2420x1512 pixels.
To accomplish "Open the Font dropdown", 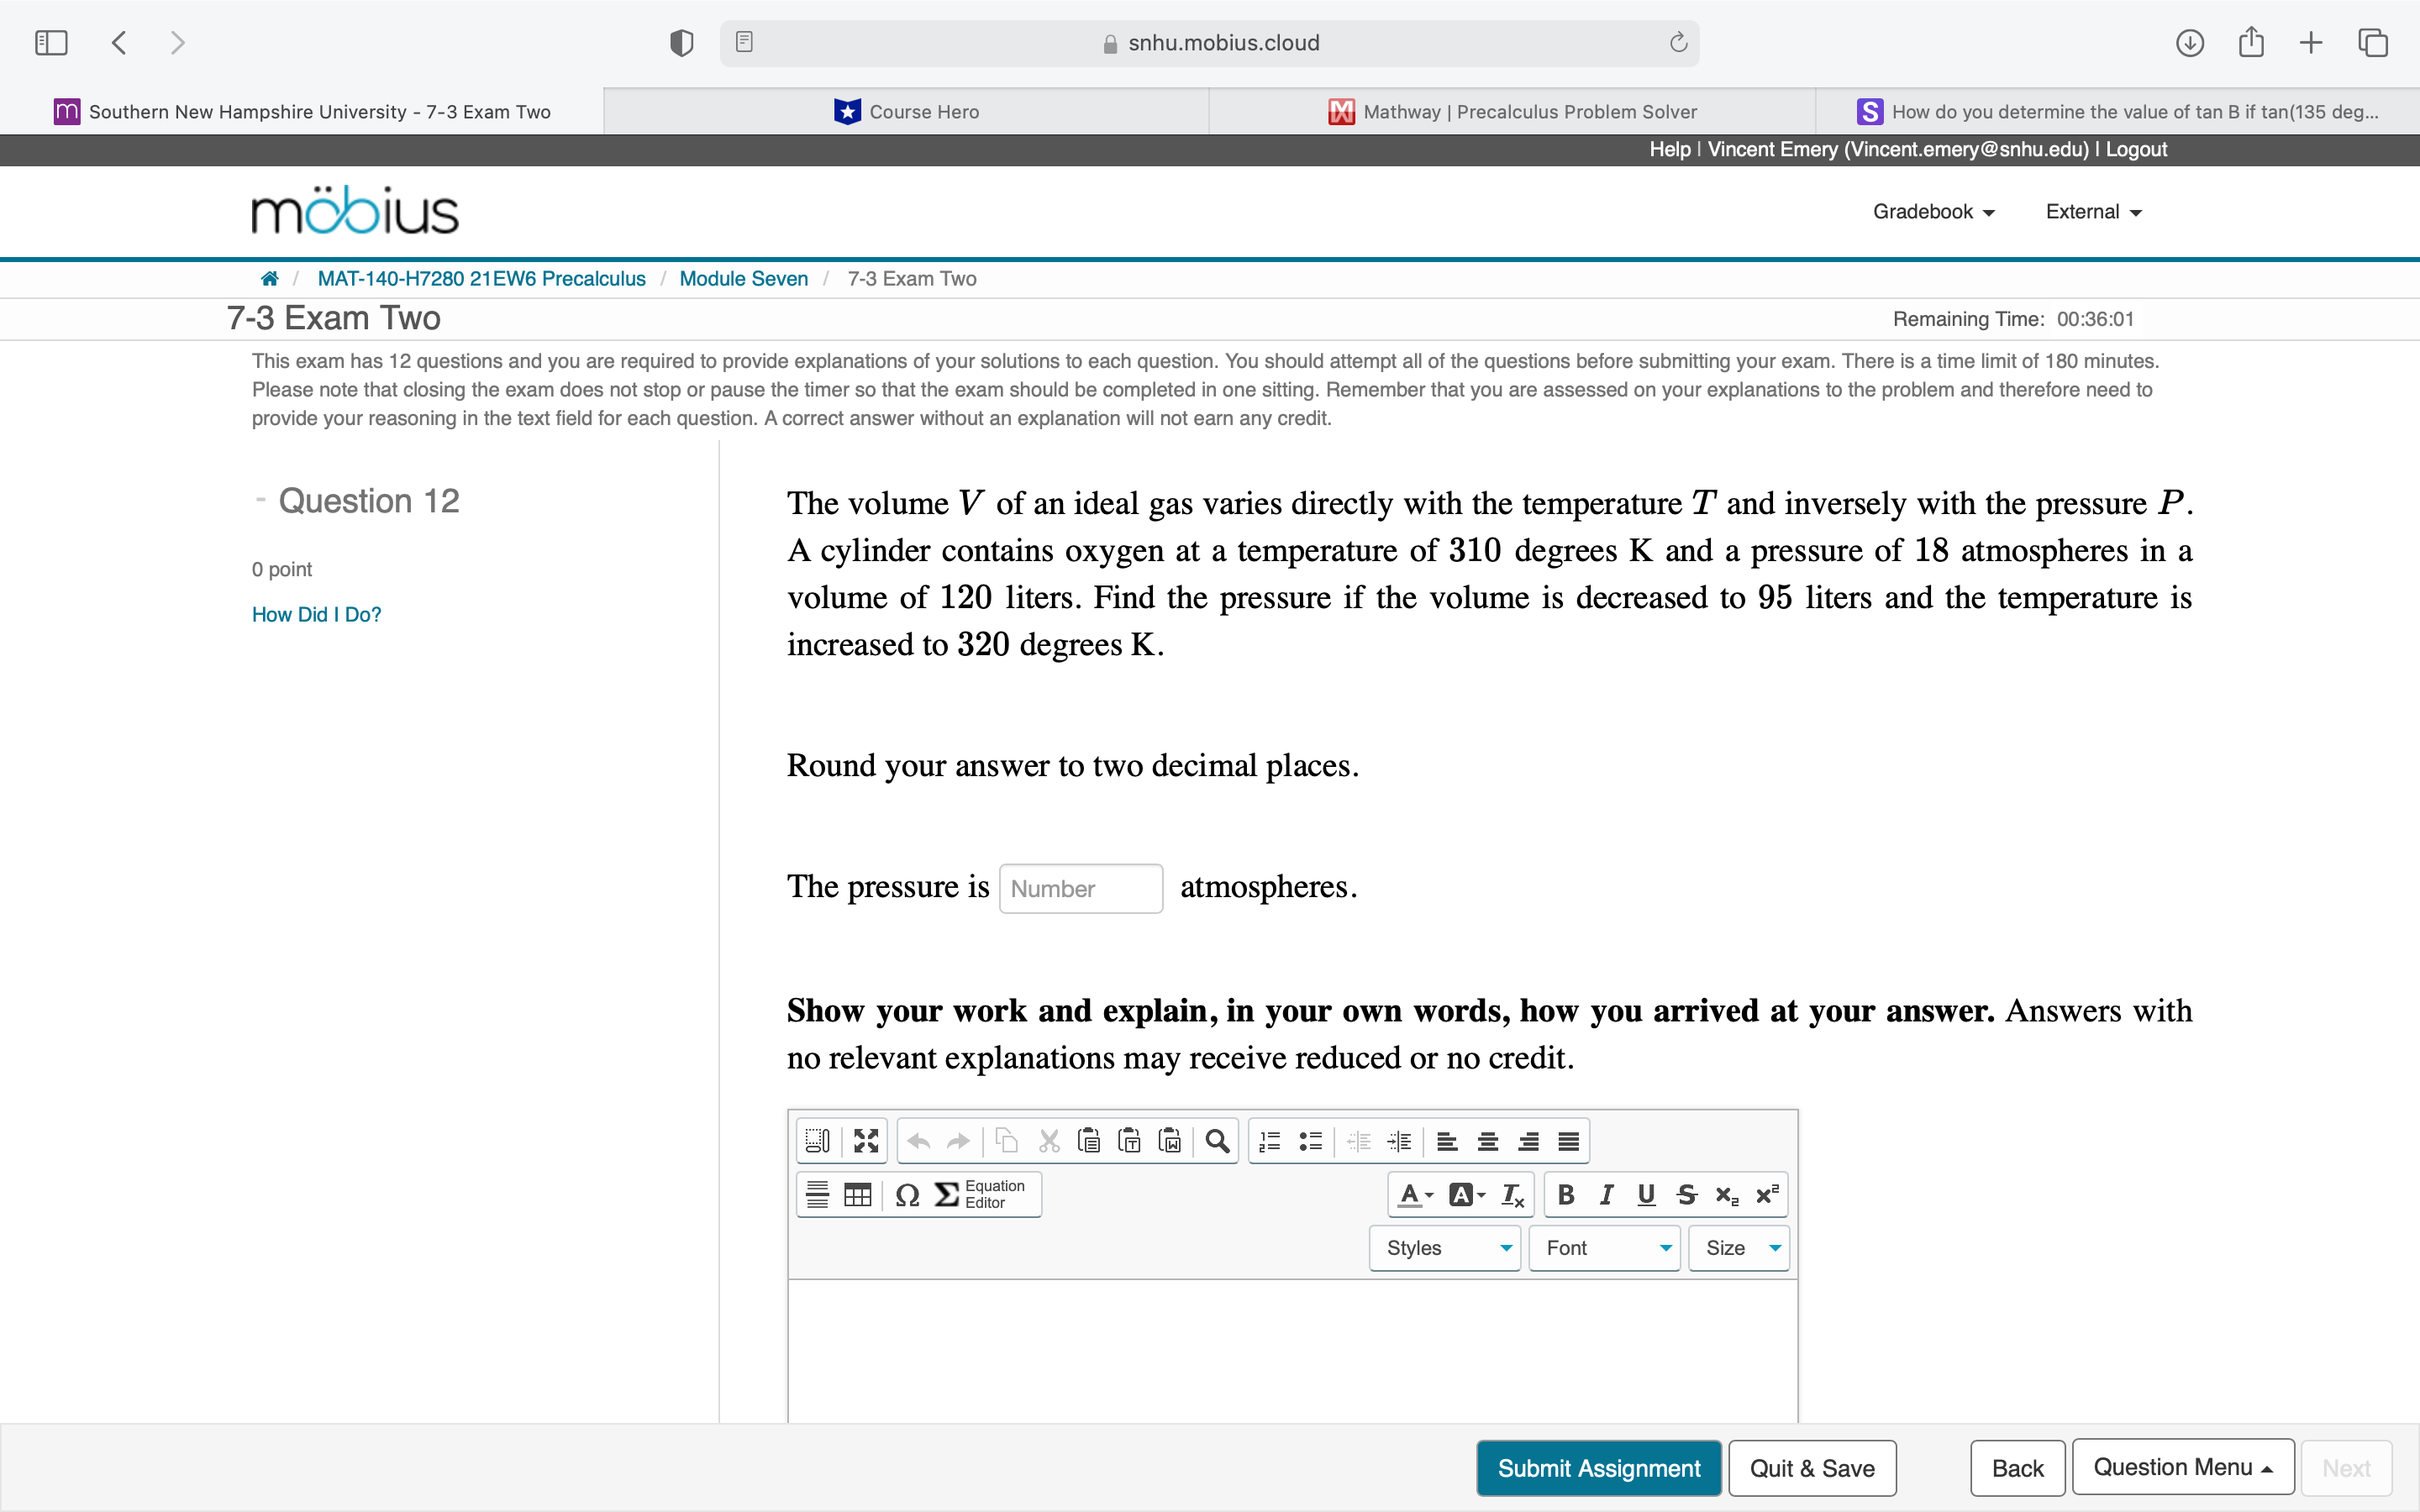I will (1603, 1247).
